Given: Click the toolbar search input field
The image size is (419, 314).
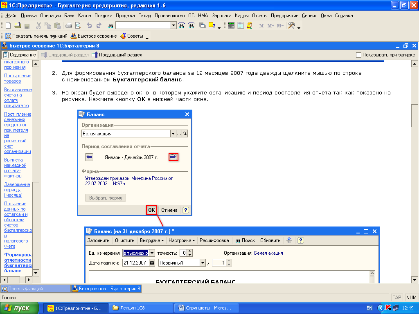Looking at the screenshot, I should [143, 26].
